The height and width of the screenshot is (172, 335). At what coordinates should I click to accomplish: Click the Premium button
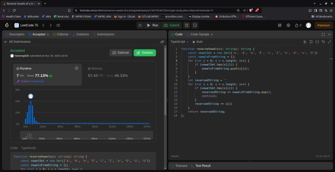tap(323, 25)
